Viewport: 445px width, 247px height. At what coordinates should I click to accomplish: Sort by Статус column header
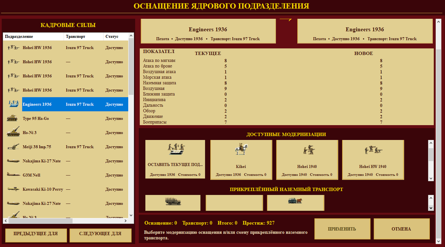pyautogui.click(x=116, y=36)
